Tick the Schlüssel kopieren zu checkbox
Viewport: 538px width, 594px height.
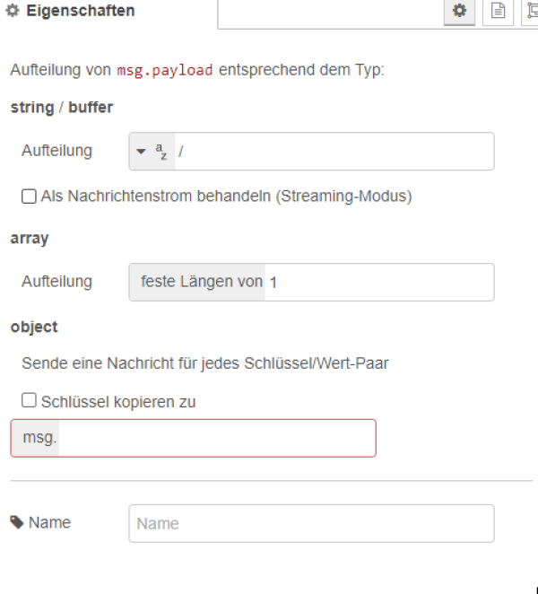click(30, 401)
